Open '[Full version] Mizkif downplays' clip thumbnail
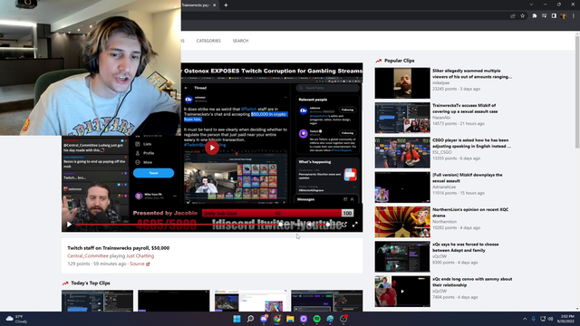 [402, 187]
